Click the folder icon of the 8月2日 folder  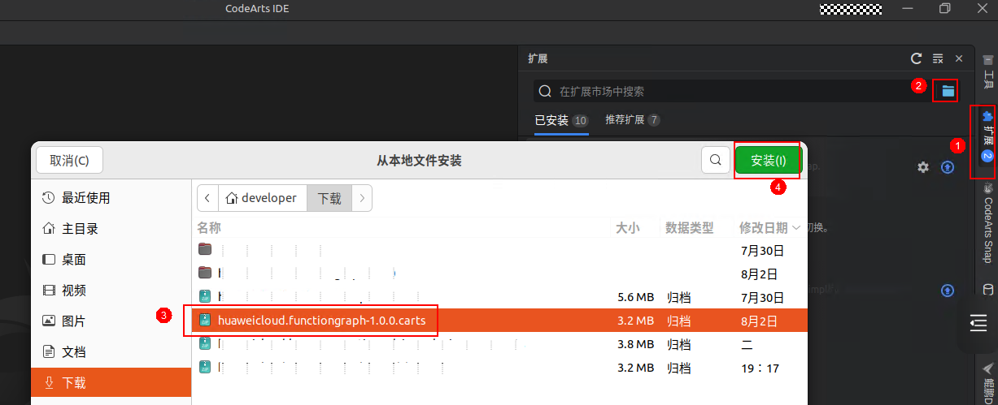pos(205,273)
